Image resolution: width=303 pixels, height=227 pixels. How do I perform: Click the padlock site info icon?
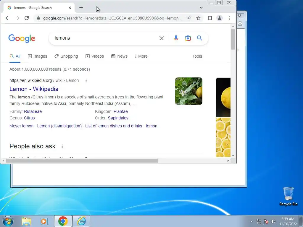click(38, 18)
